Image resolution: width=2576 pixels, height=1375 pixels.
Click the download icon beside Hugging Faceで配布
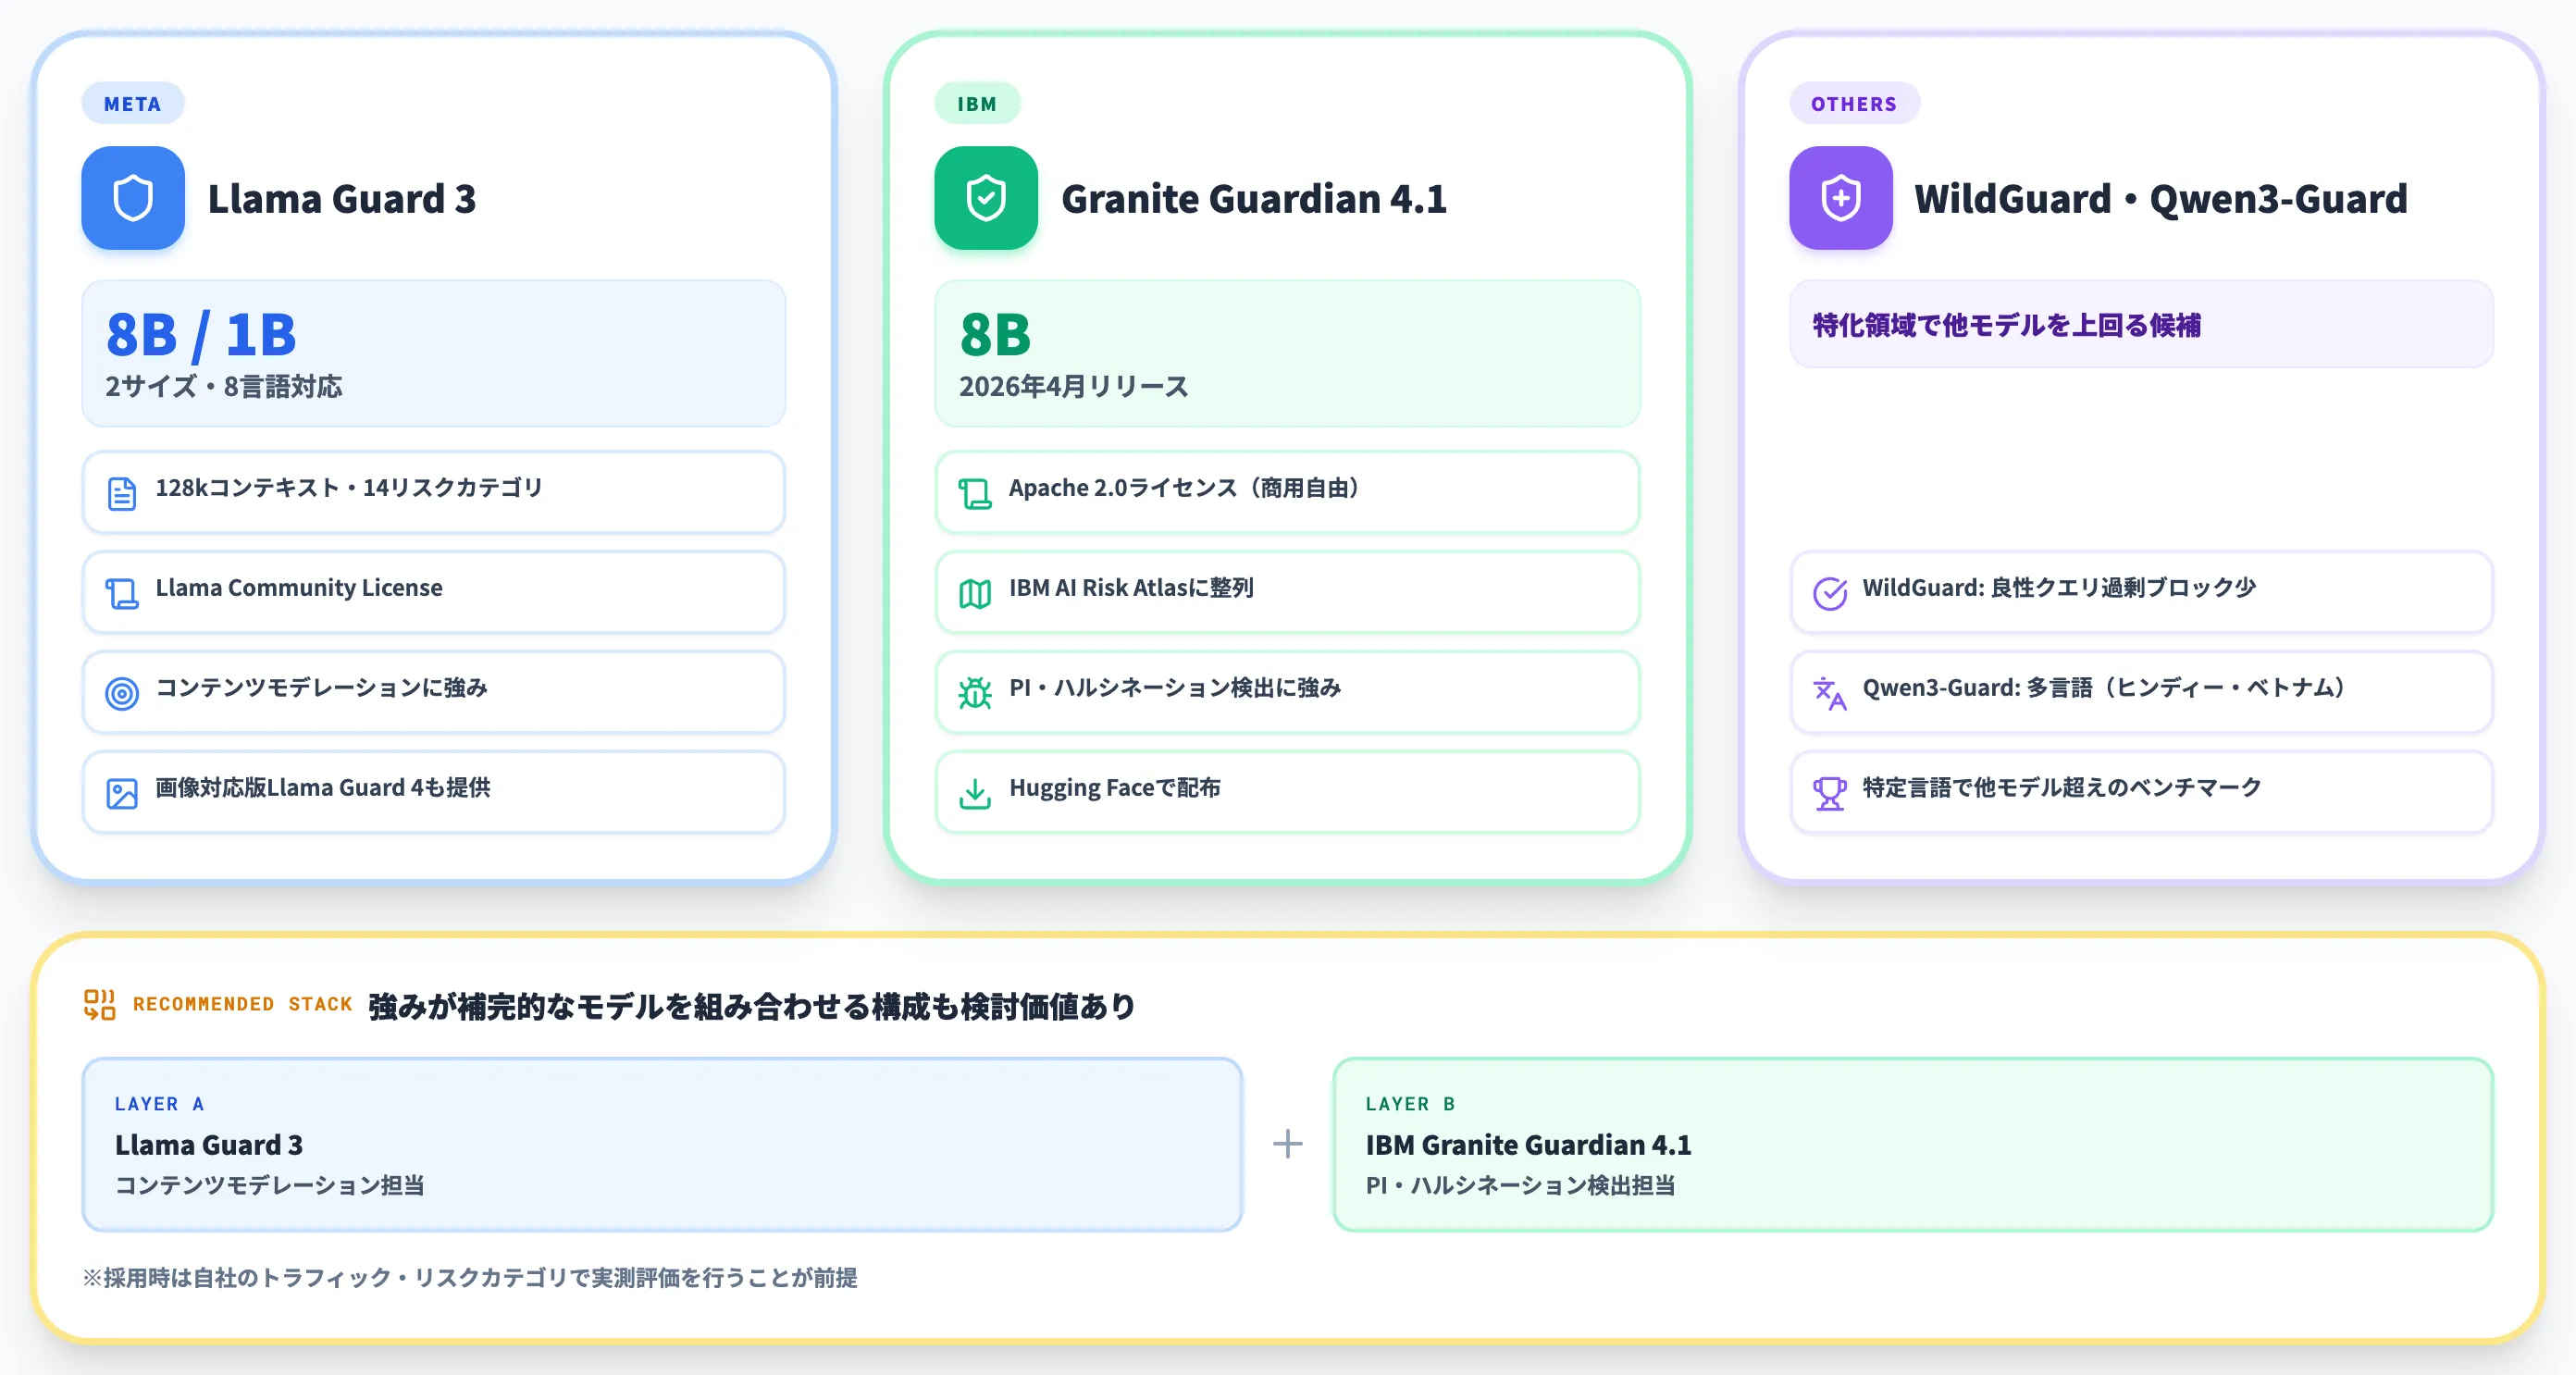pyautogui.click(x=975, y=793)
